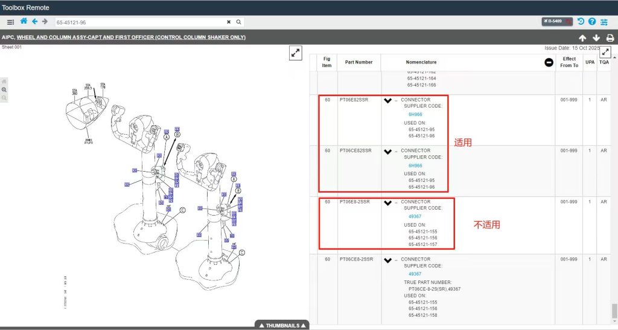Open the help question mark icon

pyautogui.click(x=592, y=22)
